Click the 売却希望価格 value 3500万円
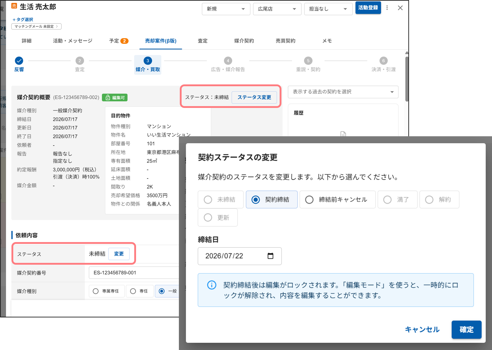The image size is (492, 350). (x=157, y=195)
